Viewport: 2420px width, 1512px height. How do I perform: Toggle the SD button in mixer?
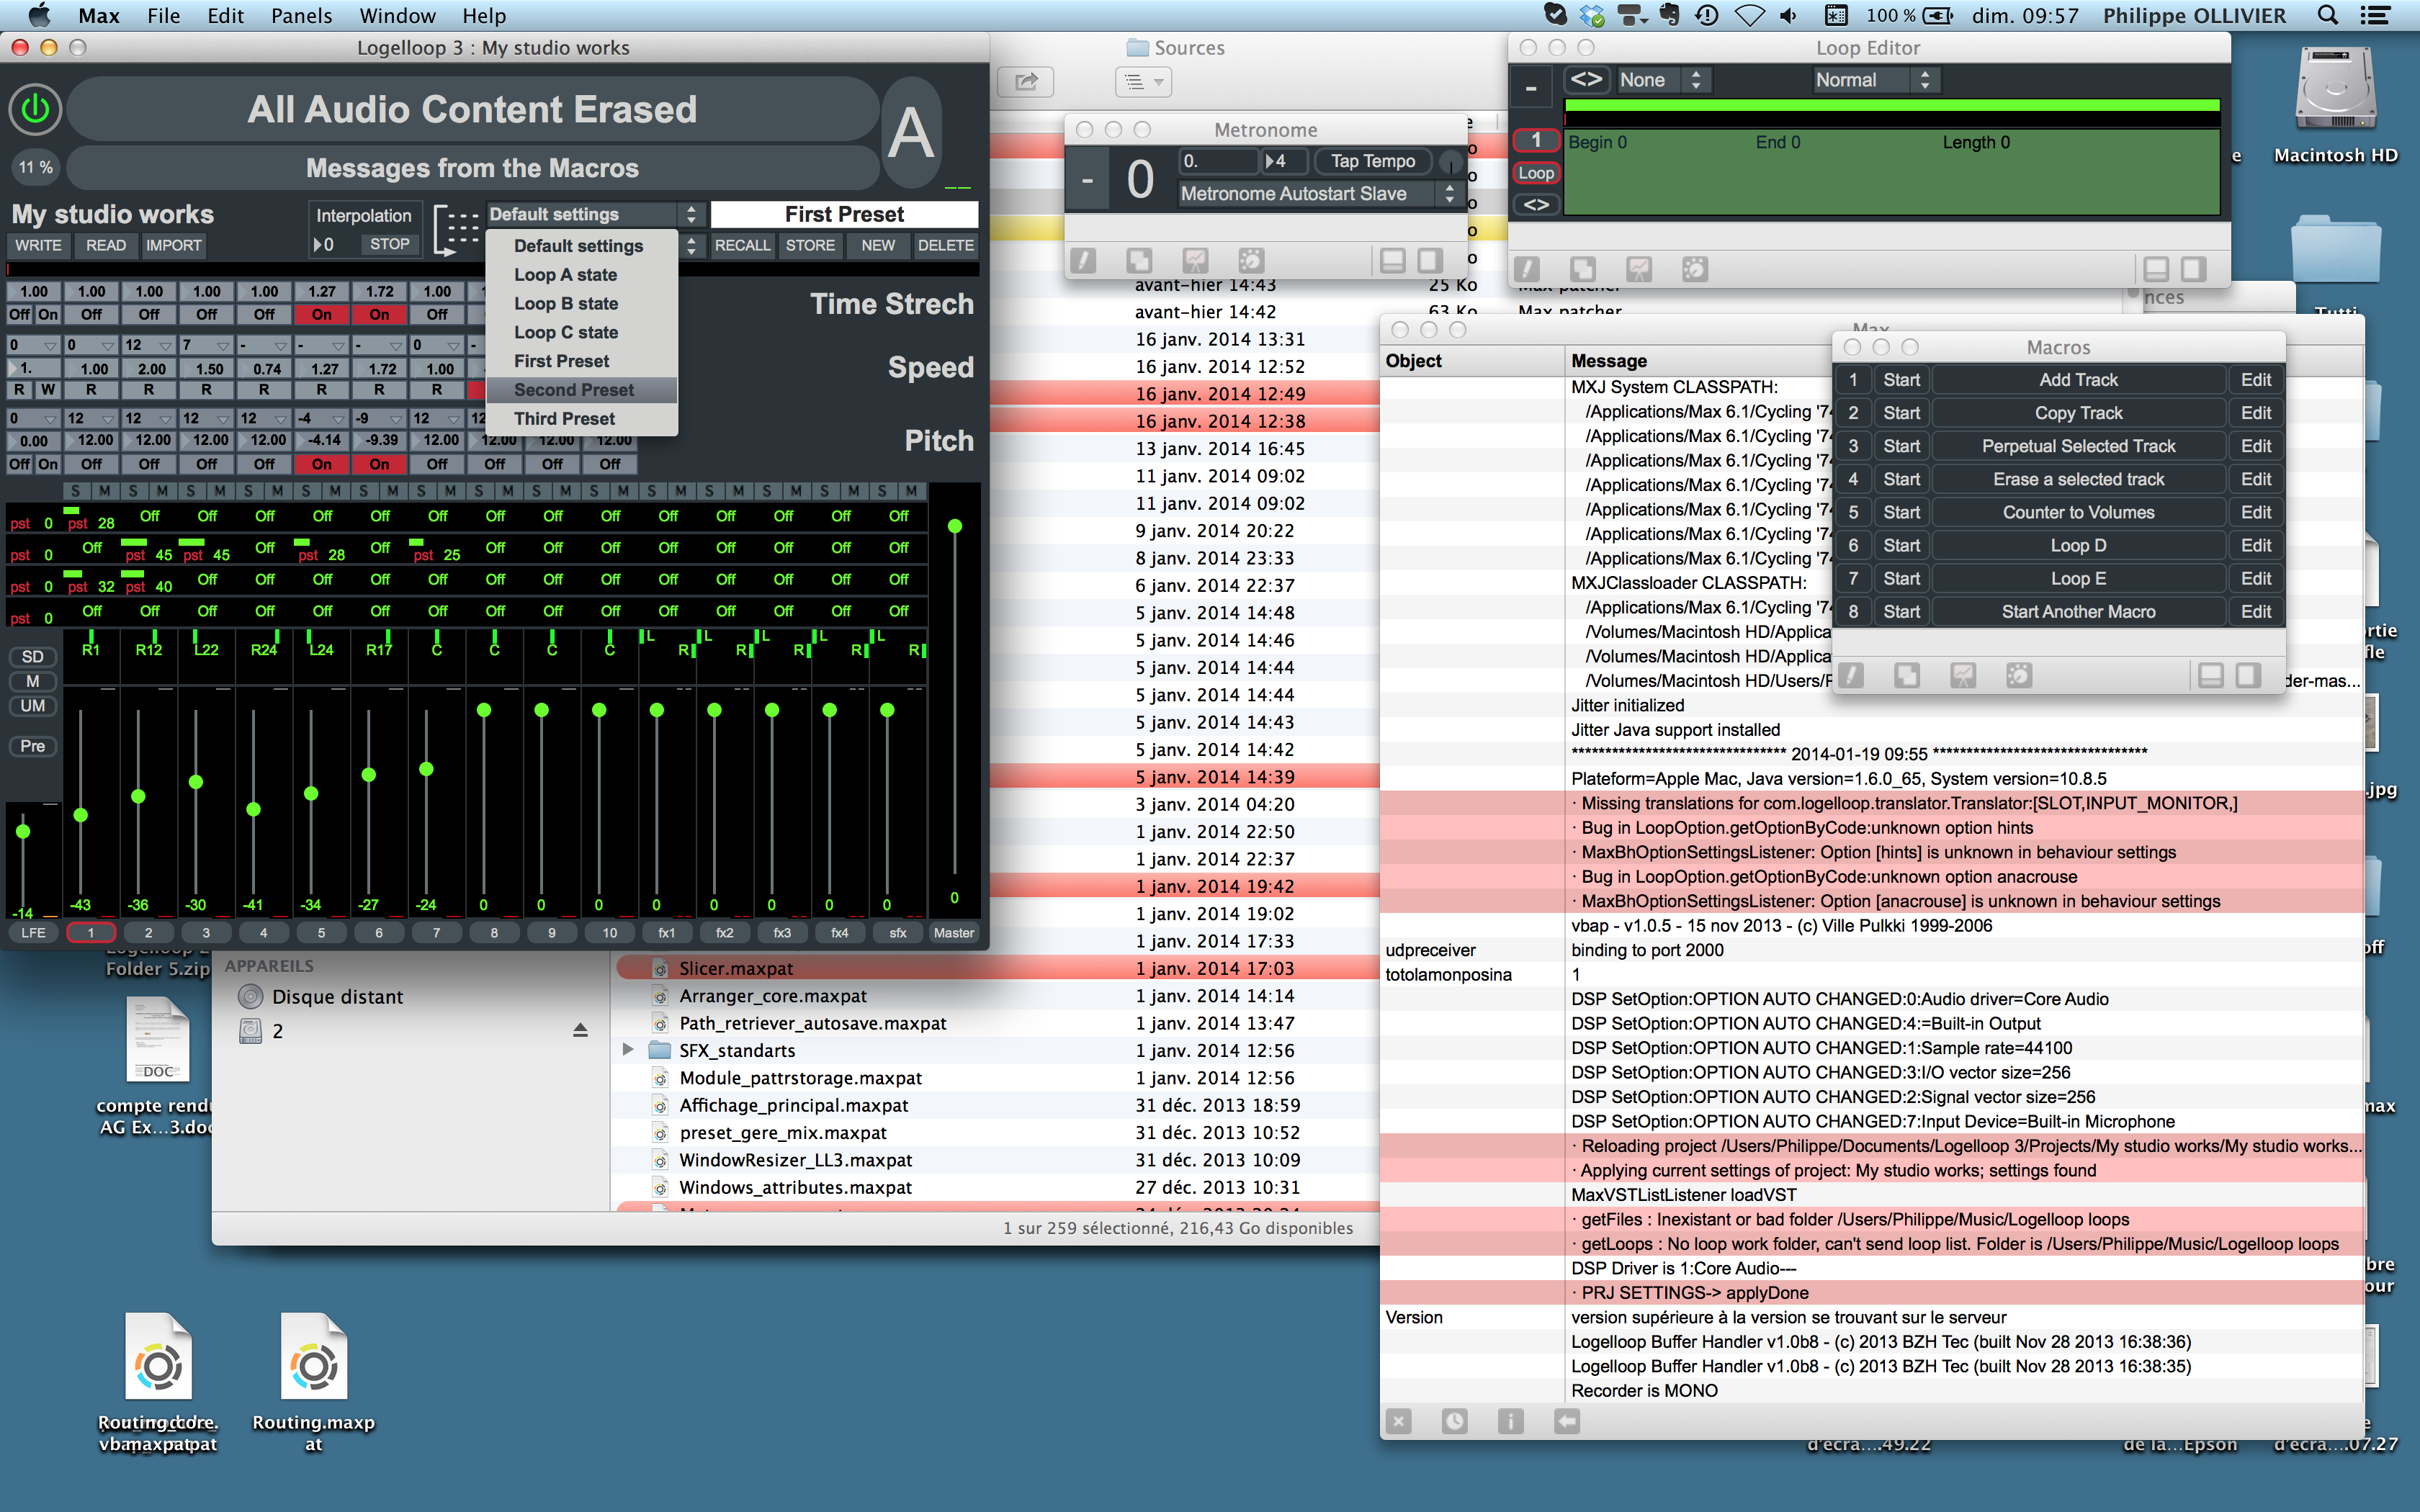pos(33,657)
